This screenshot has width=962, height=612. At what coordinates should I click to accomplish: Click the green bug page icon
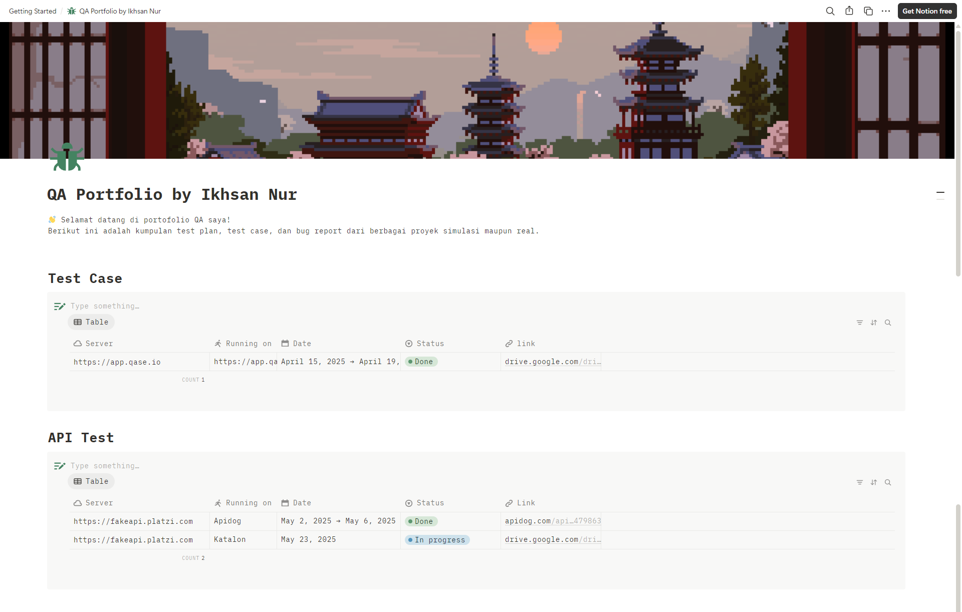tap(67, 157)
